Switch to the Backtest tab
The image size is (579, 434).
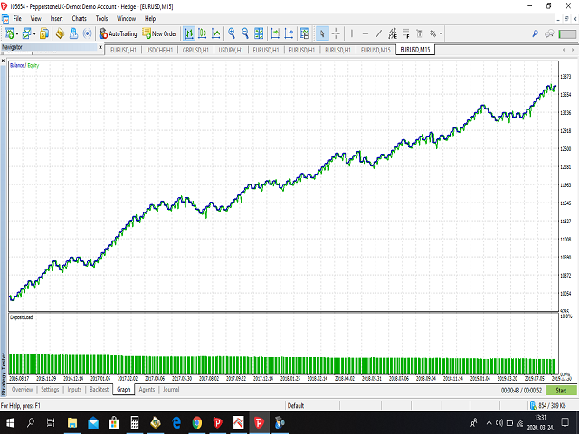(99, 390)
